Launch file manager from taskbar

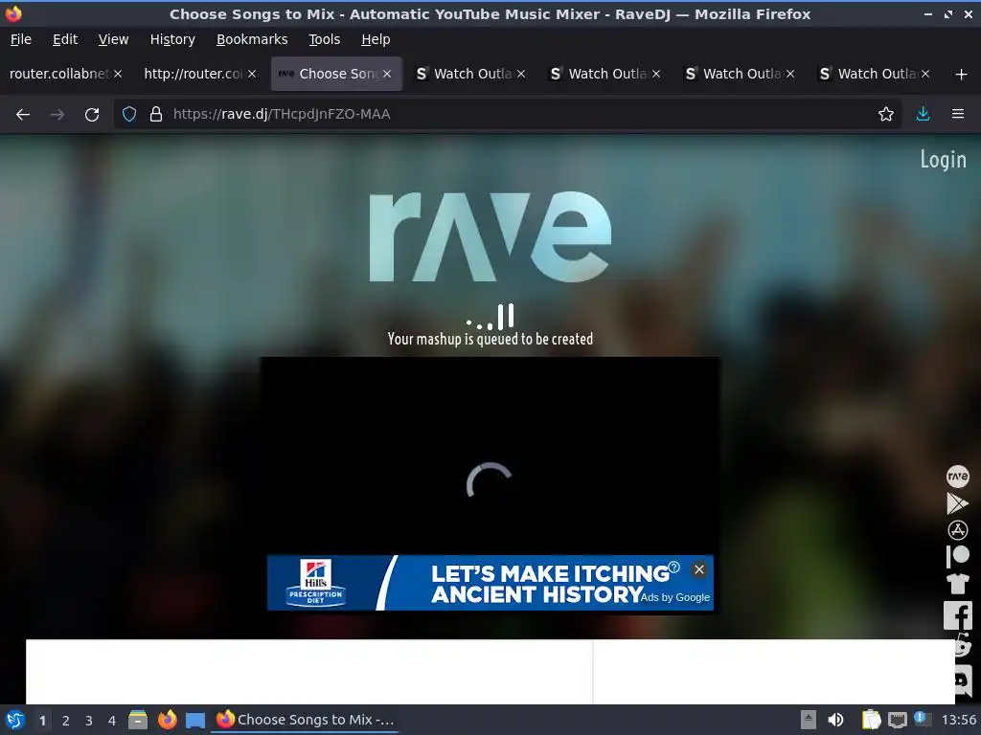coord(138,720)
